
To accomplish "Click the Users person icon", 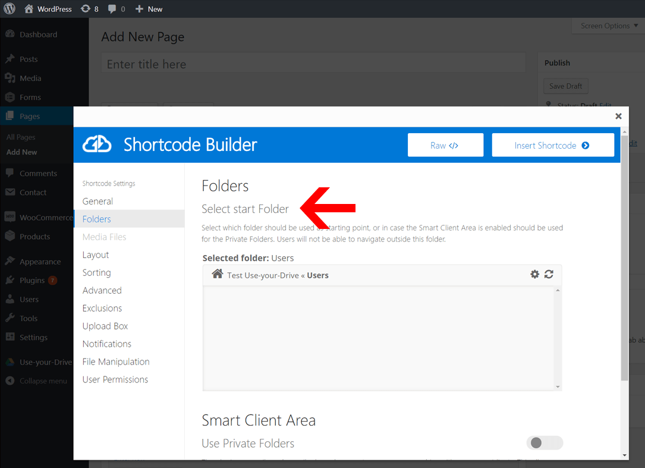I will 10,299.
